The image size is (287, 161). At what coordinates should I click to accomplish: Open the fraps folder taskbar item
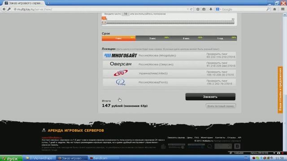(x=39, y=158)
